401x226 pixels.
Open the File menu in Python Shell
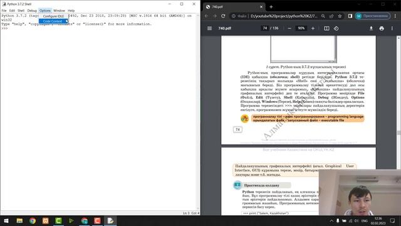(4, 11)
